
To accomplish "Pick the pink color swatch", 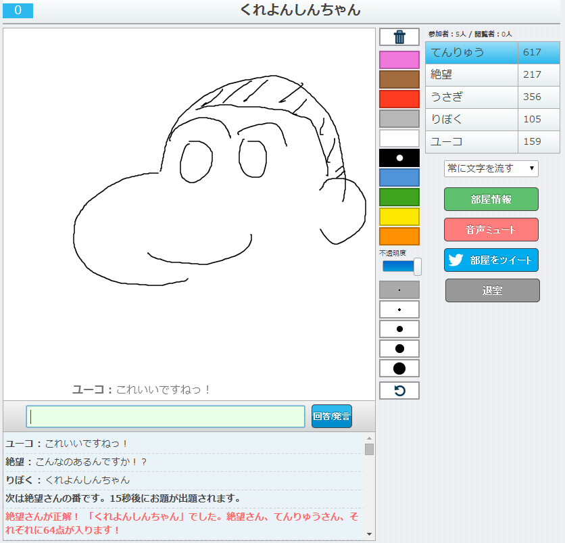I will 399,60.
